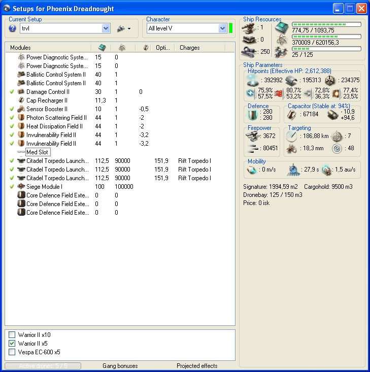370x372 pixels.
Task: Click the volley damage icon showing 80451
Action: tap(253, 148)
